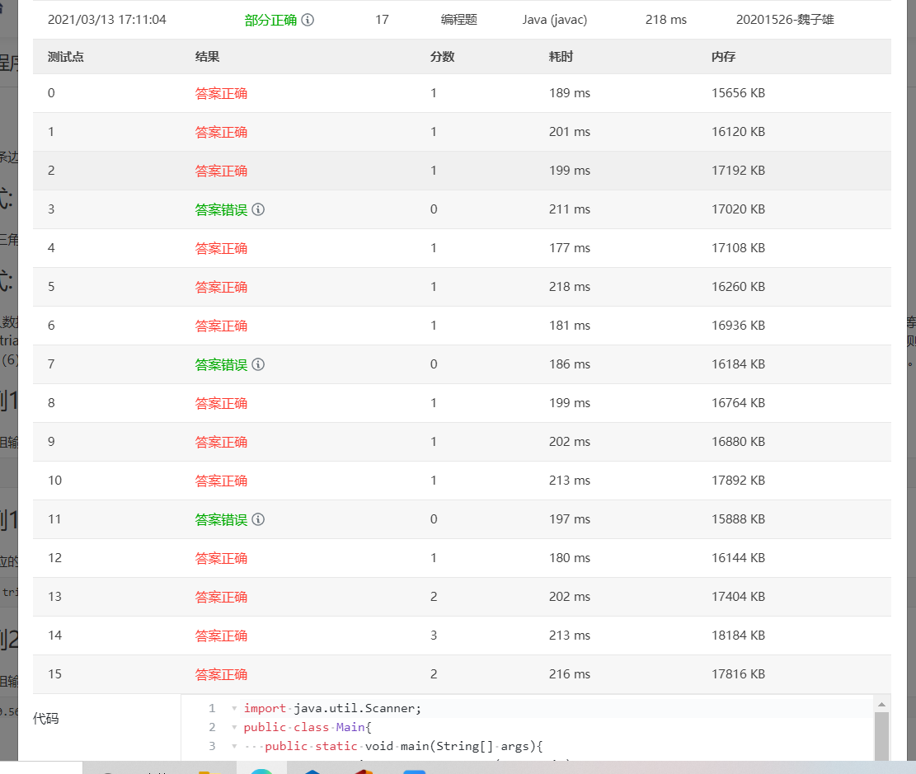Viewport: 916px width, 774px height.
Task: Click 答案错误 result of test point 3
Action: point(222,209)
